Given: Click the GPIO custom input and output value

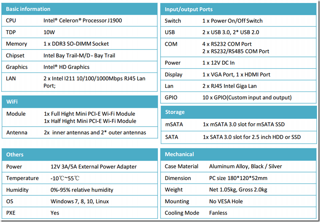Looking at the screenshot, I should [x=247, y=98].
